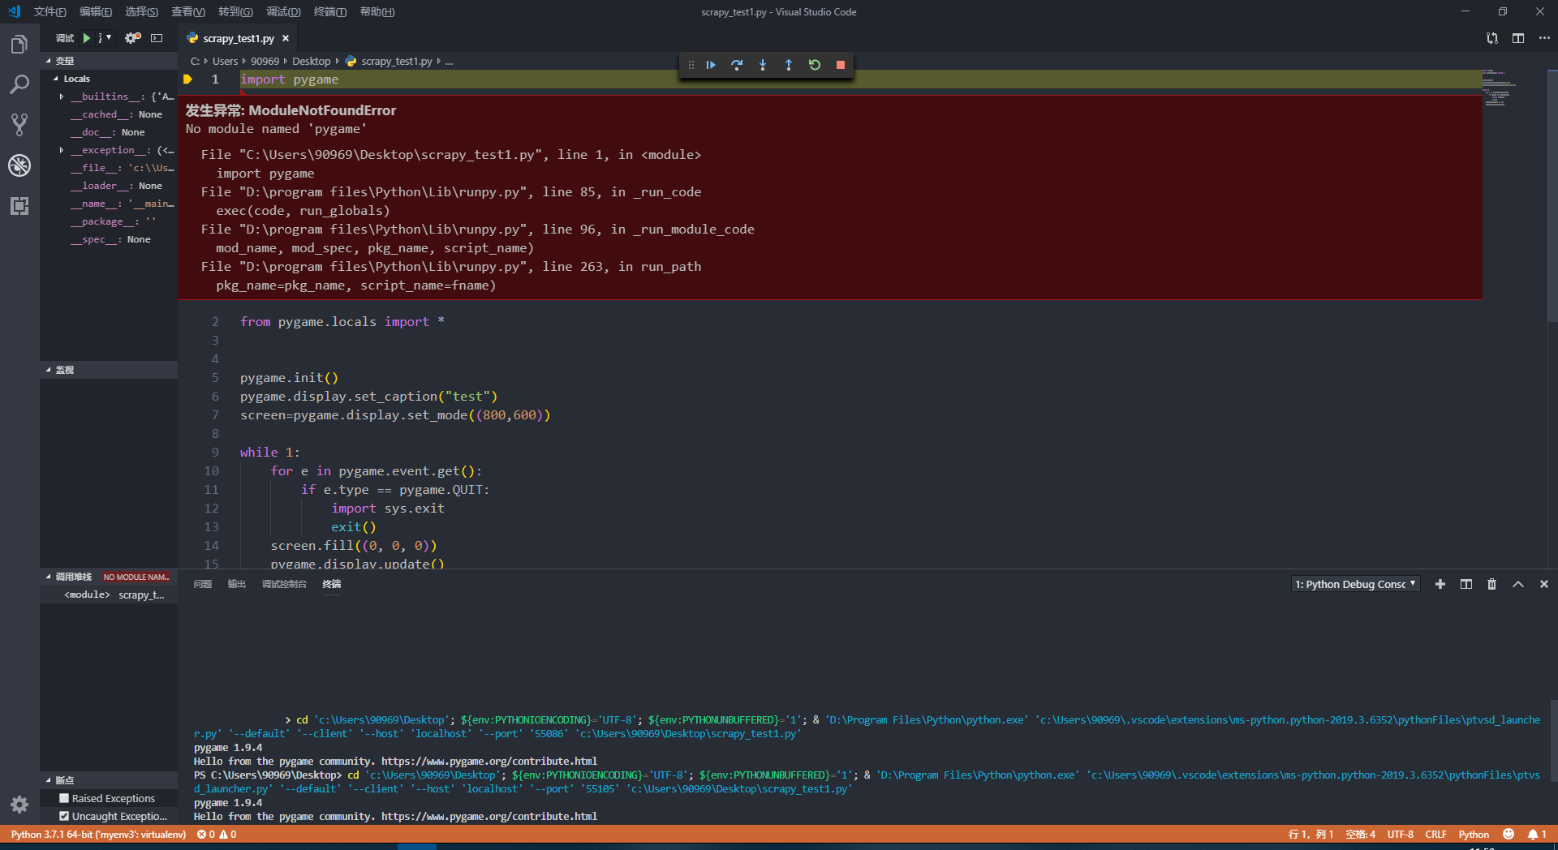The height and width of the screenshot is (850, 1558).
Task: Maximize the panel with up chevron
Action: (x=1518, y=584)
